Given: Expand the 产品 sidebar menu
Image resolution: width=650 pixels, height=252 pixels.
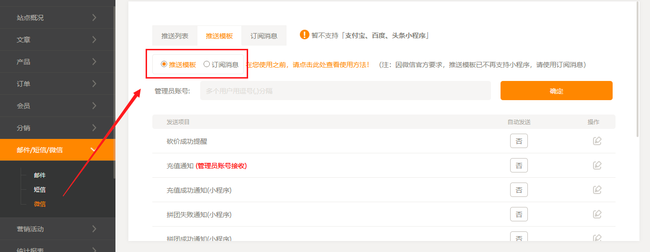Looking at the screenshot, I should 57,62.
